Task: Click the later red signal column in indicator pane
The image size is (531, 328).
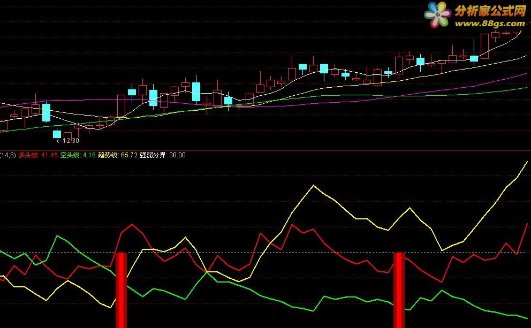Action: click(399, 290)
